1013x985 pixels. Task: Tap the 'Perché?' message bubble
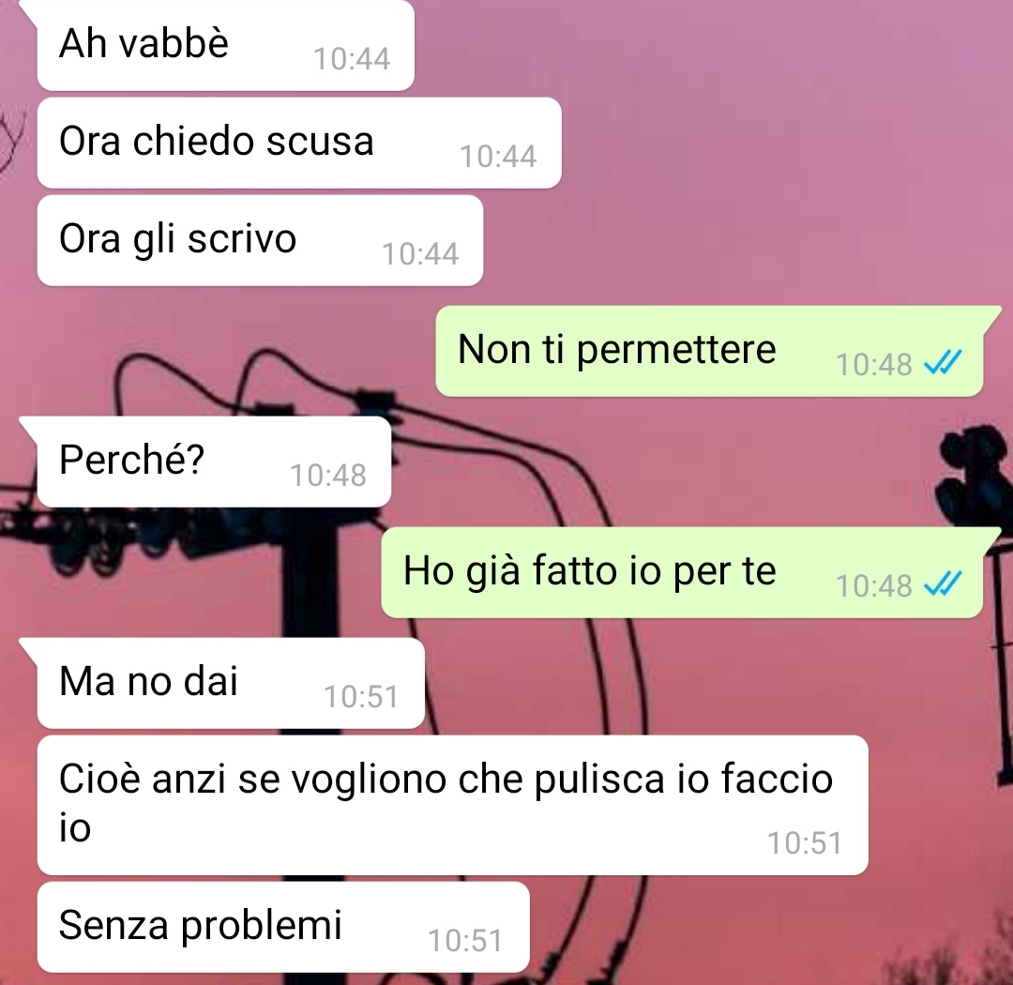pos(214,462)
